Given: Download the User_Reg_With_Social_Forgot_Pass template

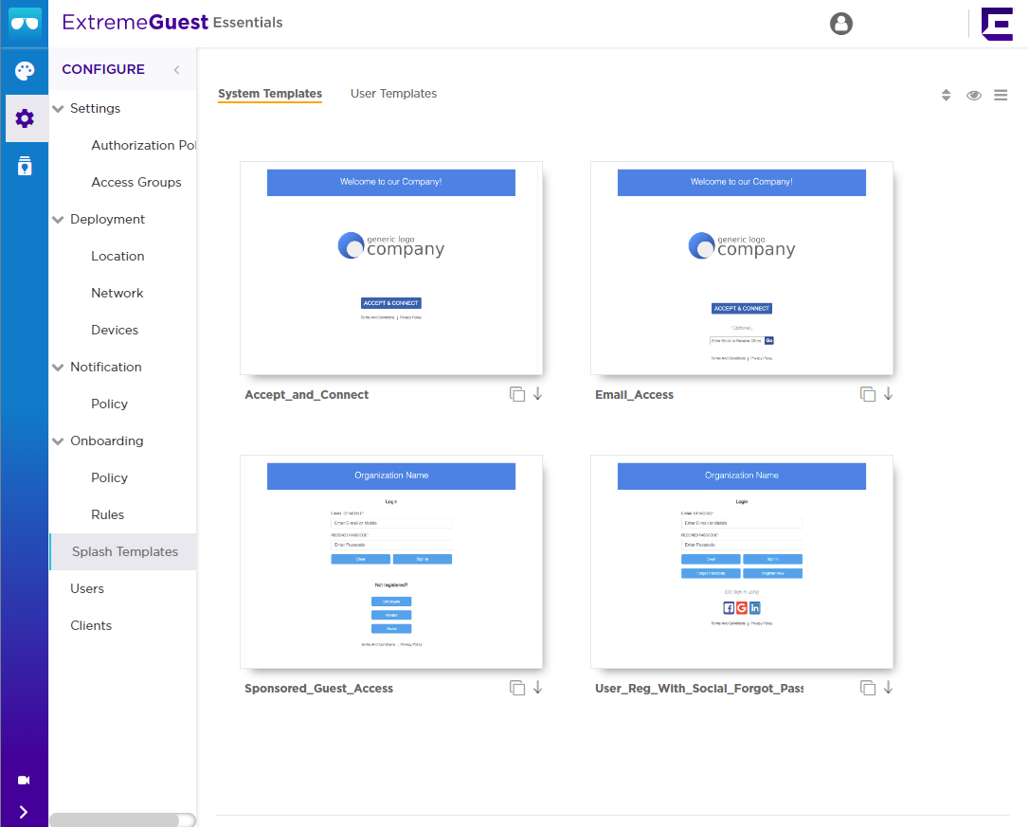Looking at the screenshot, I should (x=888, y=686).
